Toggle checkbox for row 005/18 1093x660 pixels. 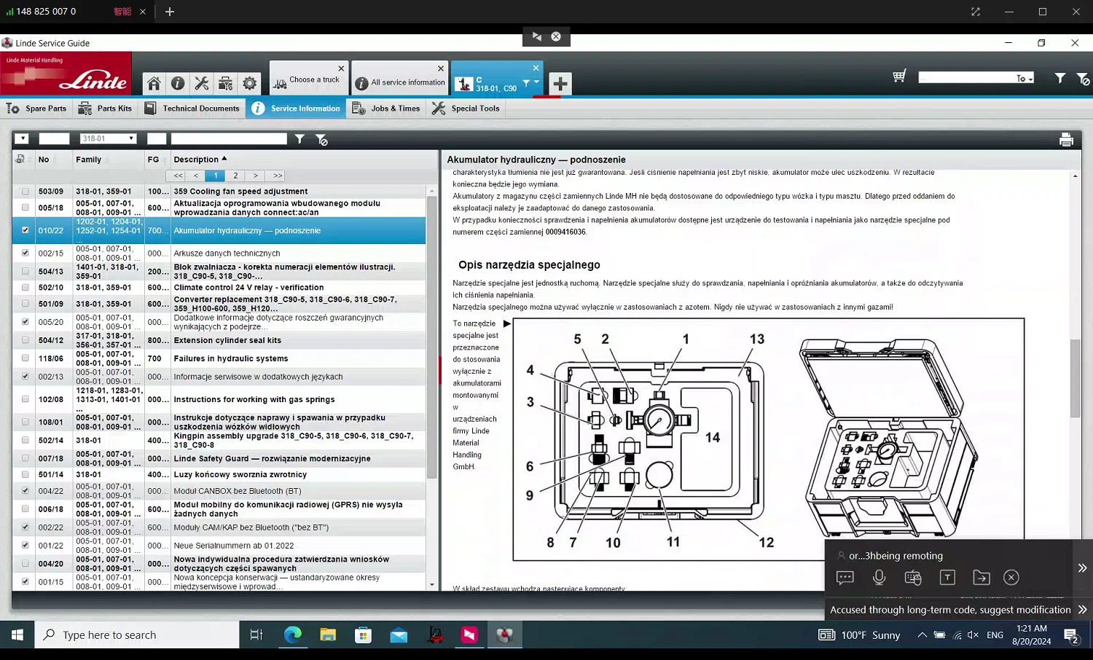26,208
